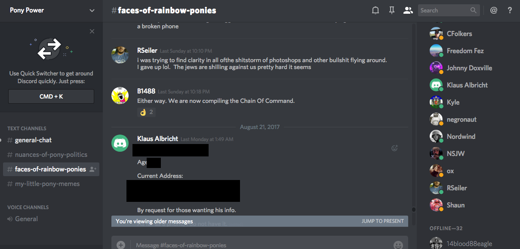Expand the Pony Power server dropdown
This screenshot has height=249, width=520.
(x=92, y=10)
